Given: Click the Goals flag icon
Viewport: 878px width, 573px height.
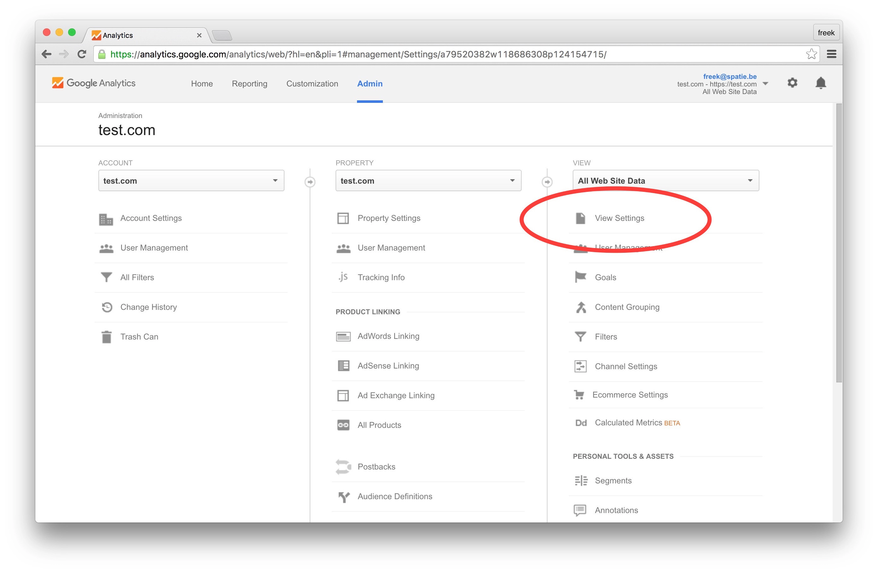Looking at the screenshot, I should (580, 277).
